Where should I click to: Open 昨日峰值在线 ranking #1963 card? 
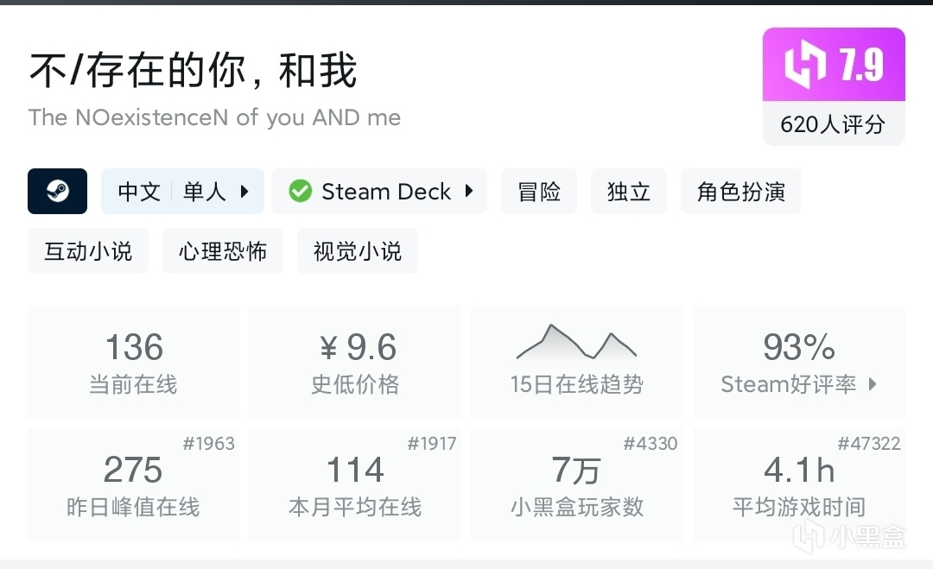(x=134, y=484)
